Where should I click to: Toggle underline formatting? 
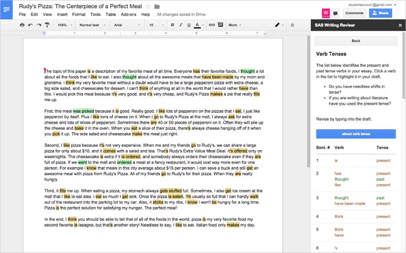(x=189, y=25)
